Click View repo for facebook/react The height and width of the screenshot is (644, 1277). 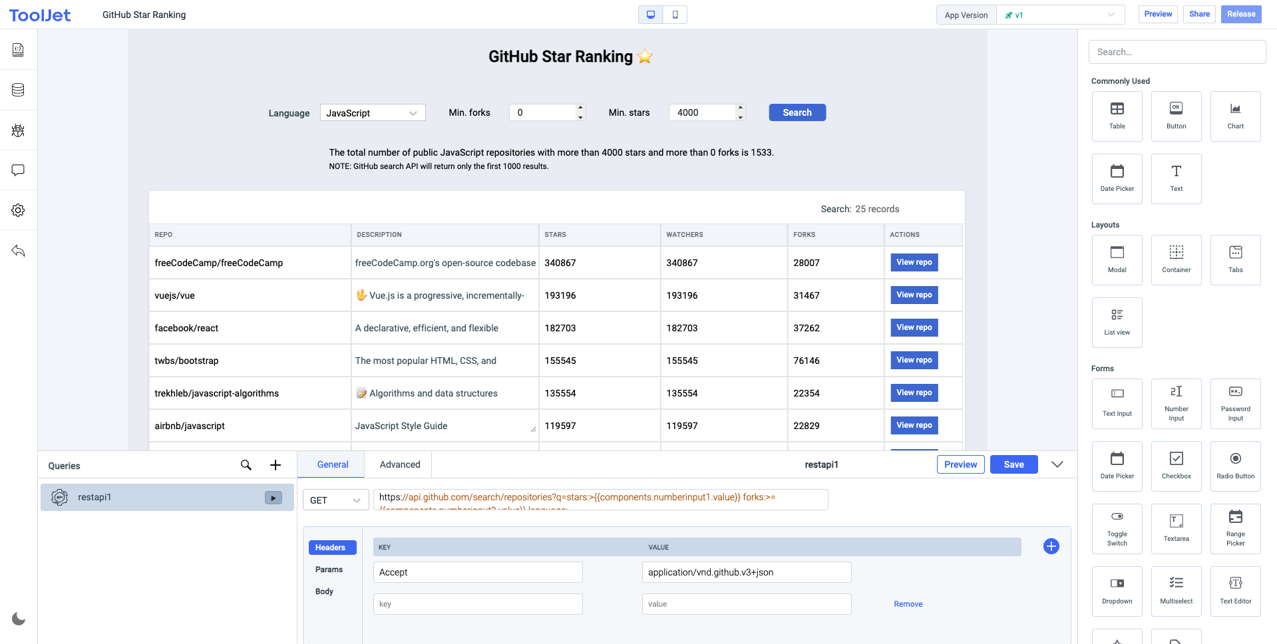[914, 327]
